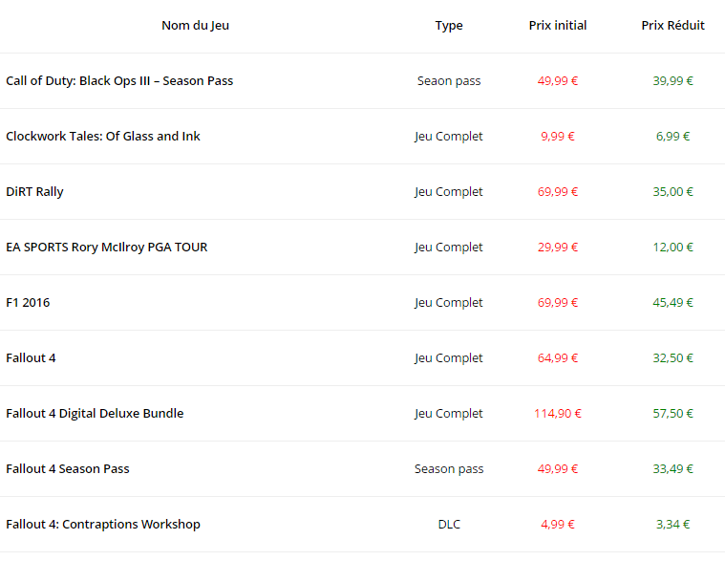Open the Fallout 4 Season Pass entry
725x561 pixels.
point(68,469)
